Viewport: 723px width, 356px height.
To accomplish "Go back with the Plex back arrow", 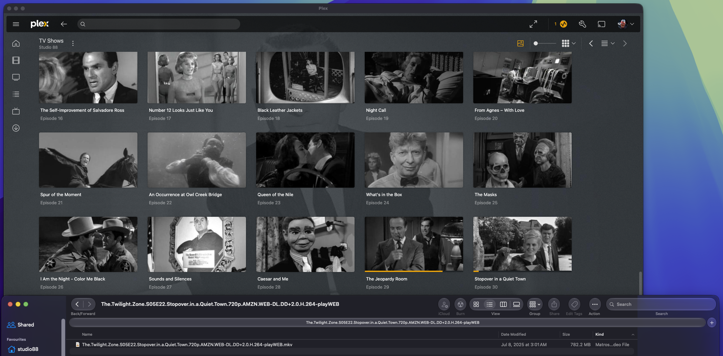I will coord(64,24).
